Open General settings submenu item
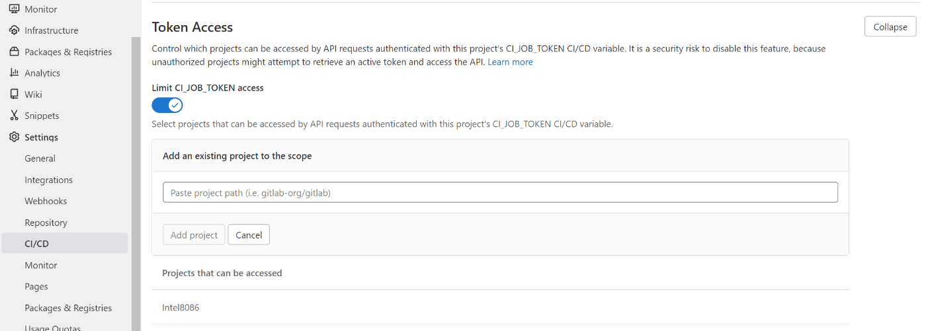This screenshot has width=926, height=331. (x=40, y=159)
